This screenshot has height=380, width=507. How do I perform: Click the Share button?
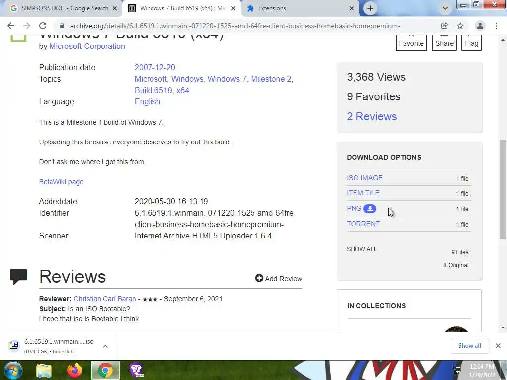tap(444, 43)
